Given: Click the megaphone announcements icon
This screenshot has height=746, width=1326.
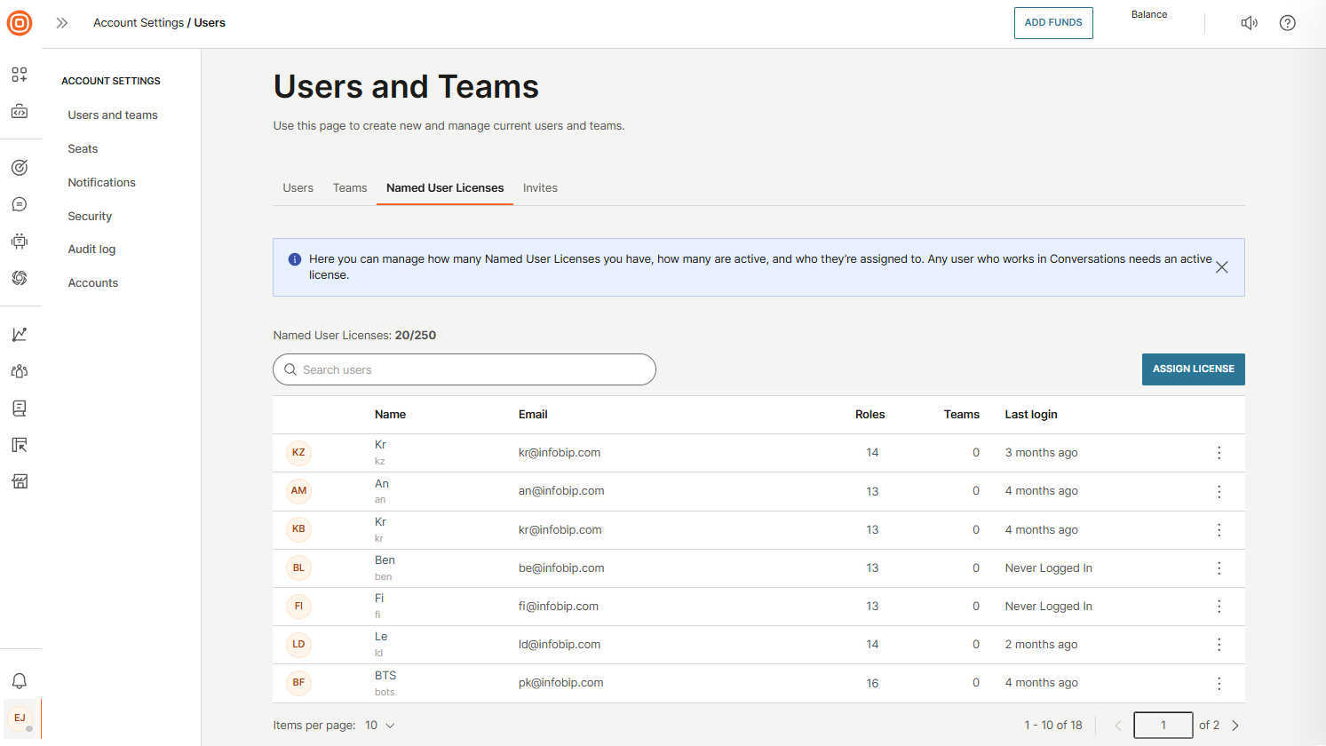Looking at the screenshot, I should [x=1250, y=23].
